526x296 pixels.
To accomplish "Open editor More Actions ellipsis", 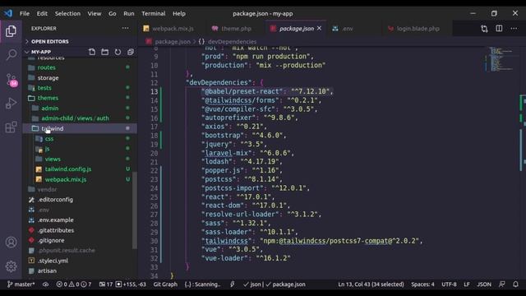I will coord(514,29).
